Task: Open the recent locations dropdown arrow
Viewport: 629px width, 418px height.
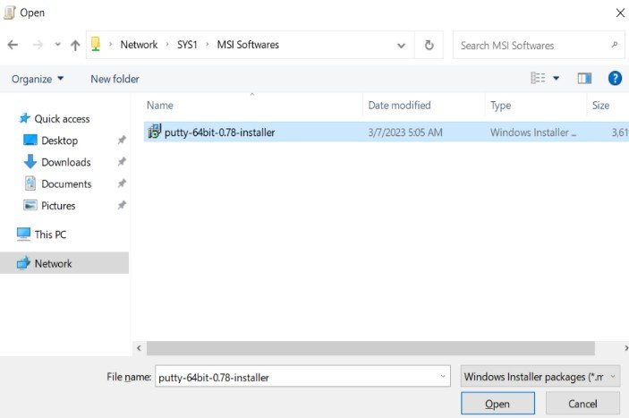Action: [x=58, y=45]
